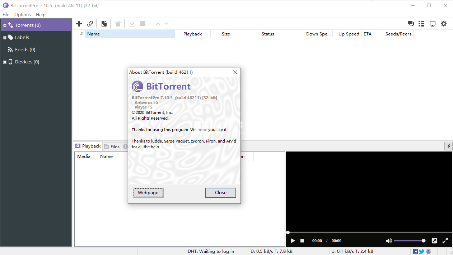
Task: Click the start download arrow icon
Action: coord(132,24)
